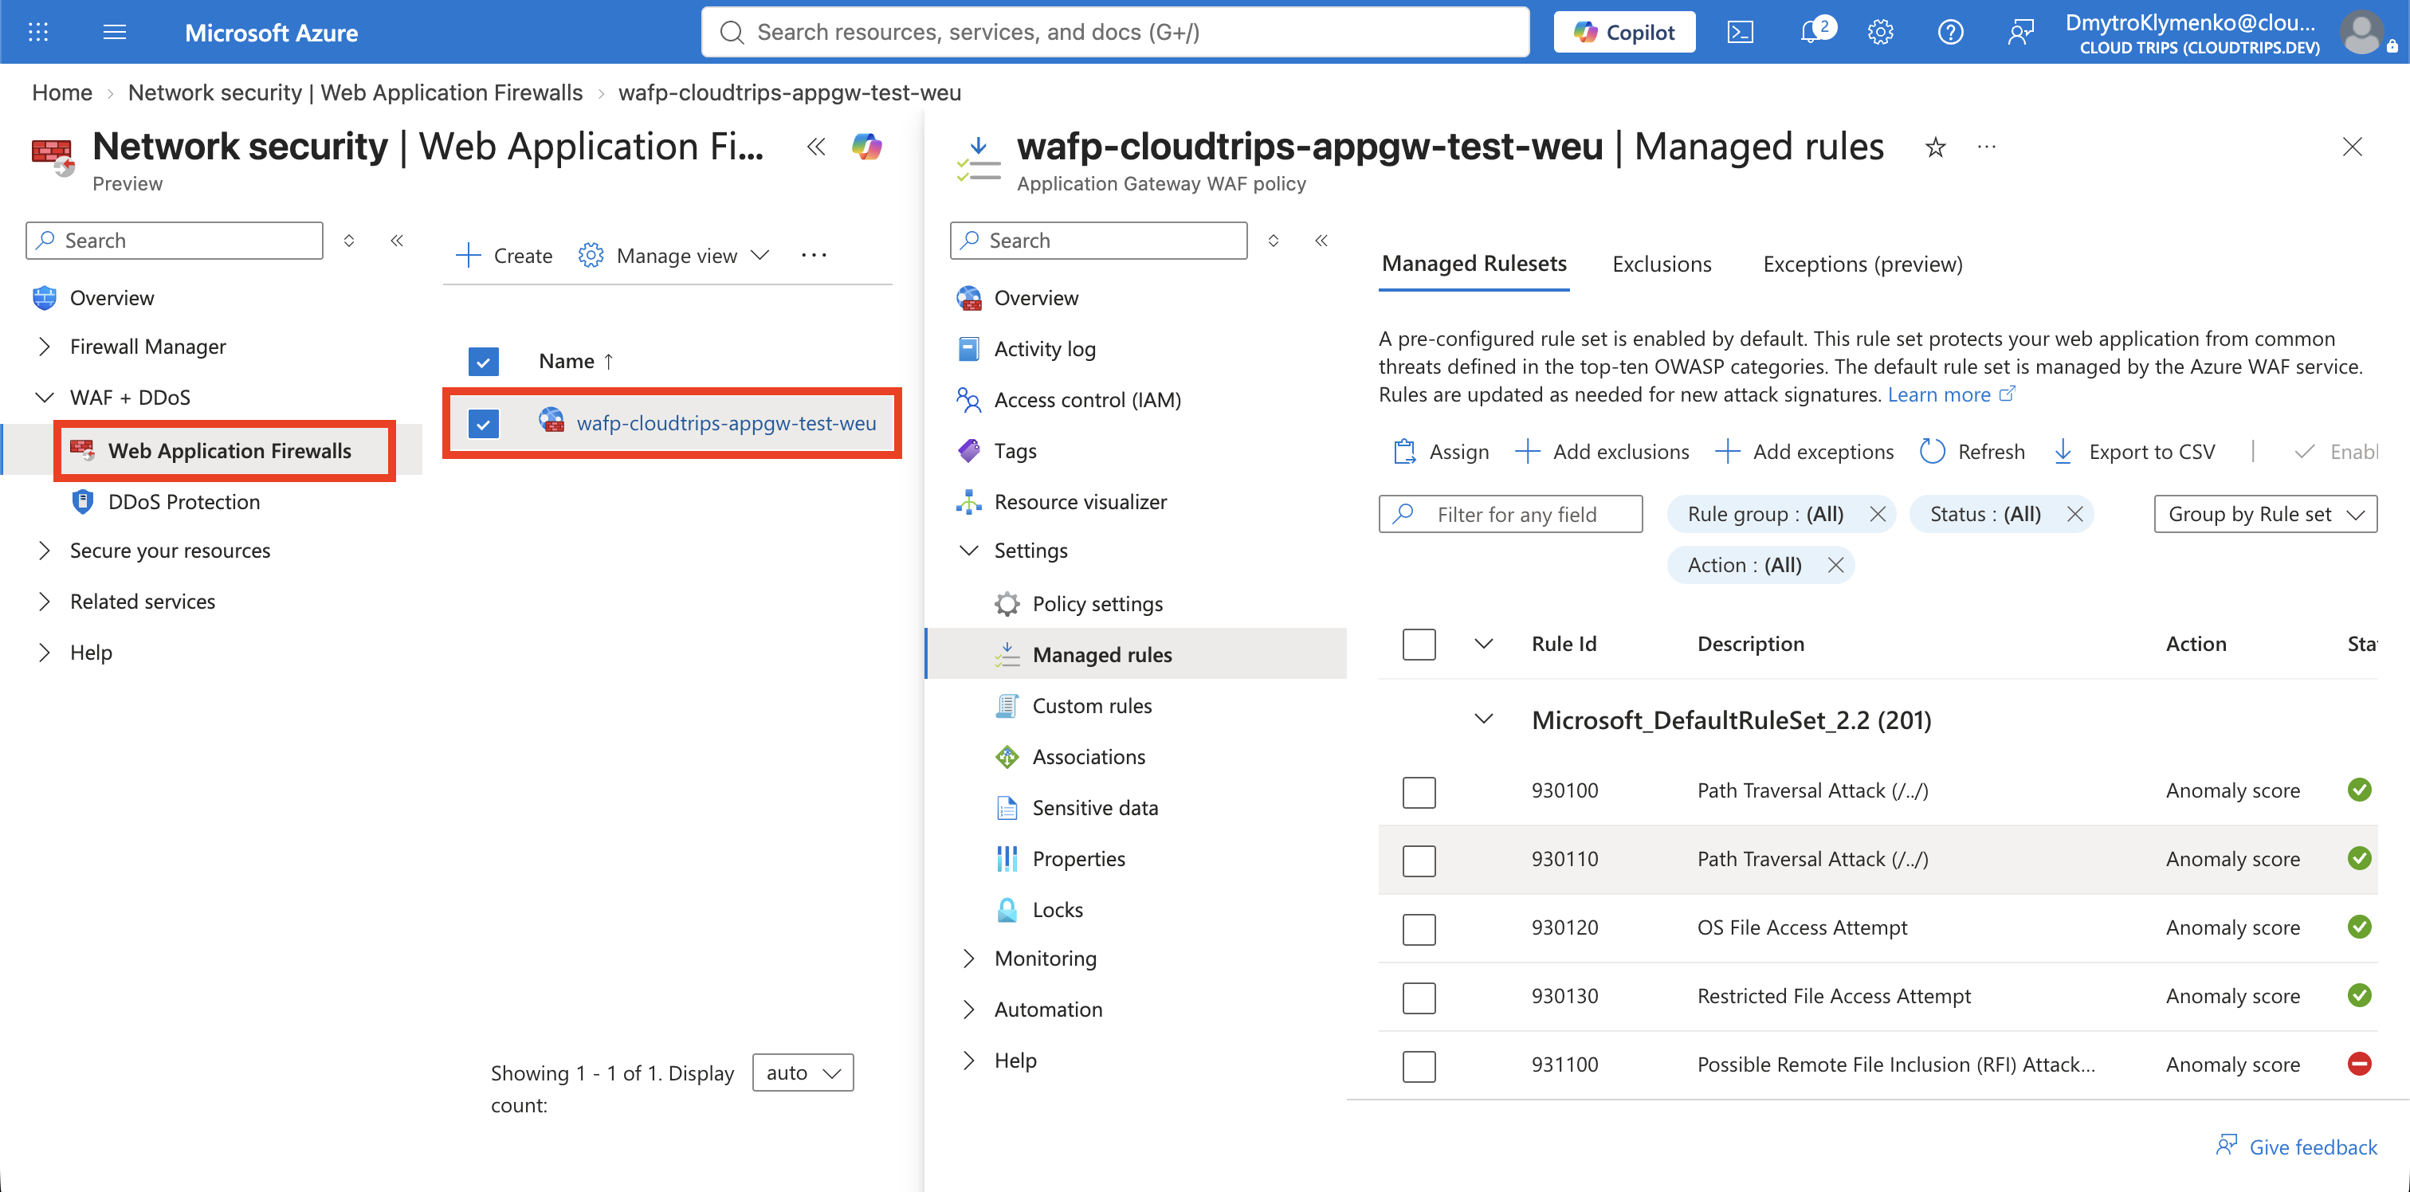Open the wafp-cloudtrips-appgw-test-weu policy link
Image resolution: width=2410 pixels, height=1192 pixels.
point(726,424)
